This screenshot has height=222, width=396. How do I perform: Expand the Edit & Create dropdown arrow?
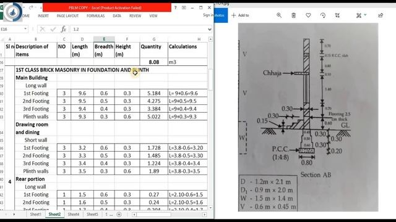pos(365,15)
